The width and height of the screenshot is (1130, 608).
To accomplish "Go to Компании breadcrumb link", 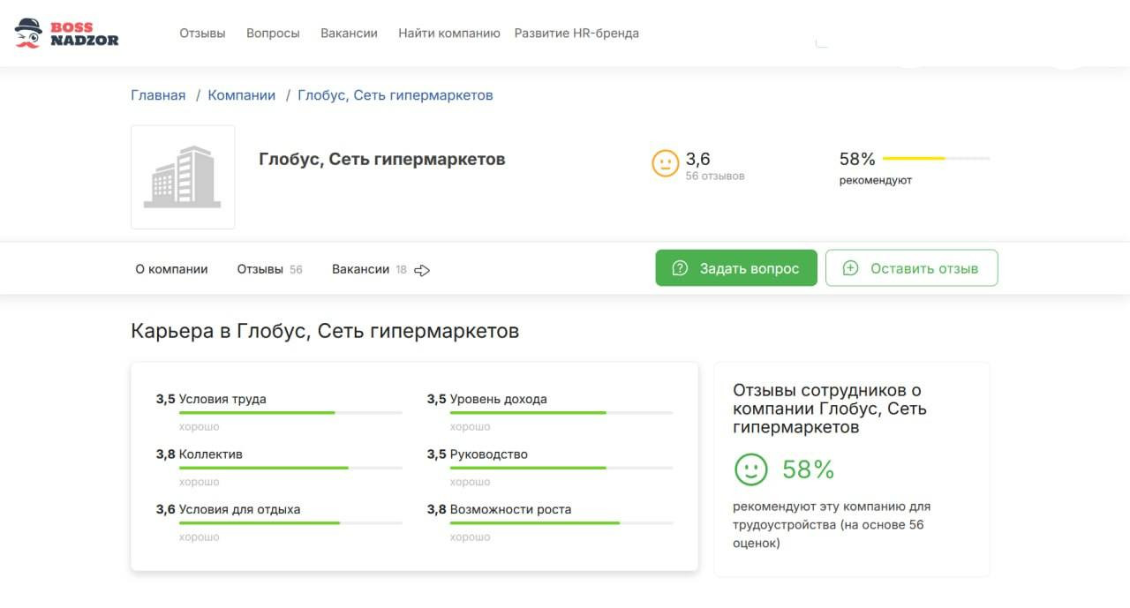I will point(242,95).
